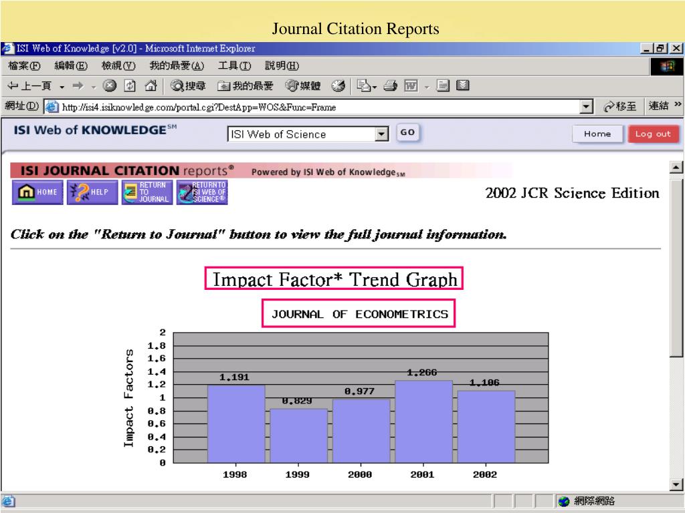Click the page icon in address bar
This screenshot has height=513, width=685.
click(52, 107)
